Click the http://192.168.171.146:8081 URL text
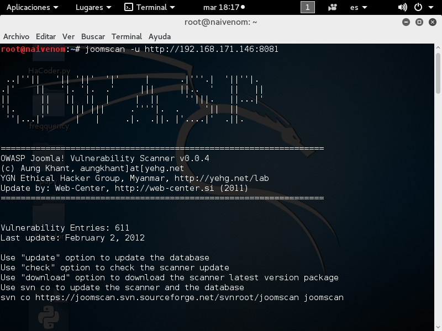 pos(212,49)
